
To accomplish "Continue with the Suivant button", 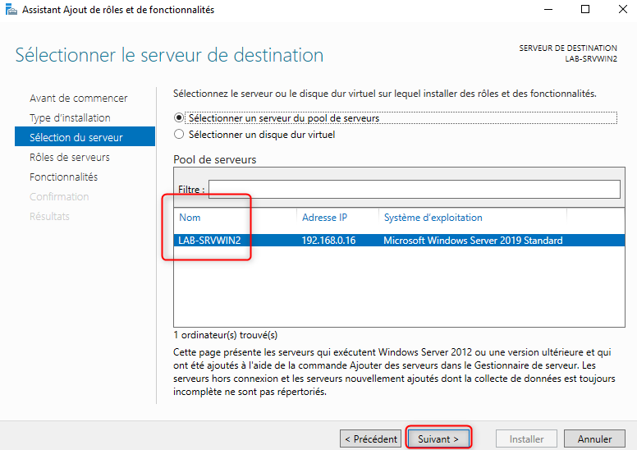I will click(x=438, y=439).
